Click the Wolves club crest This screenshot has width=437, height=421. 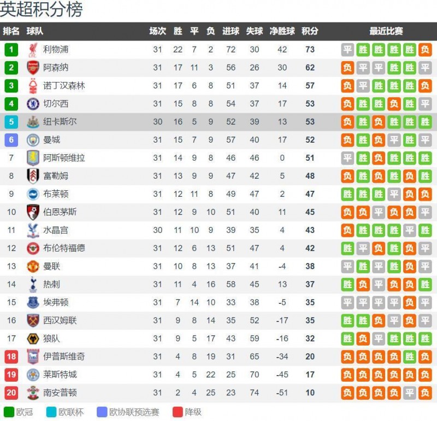tap(33, 338)
